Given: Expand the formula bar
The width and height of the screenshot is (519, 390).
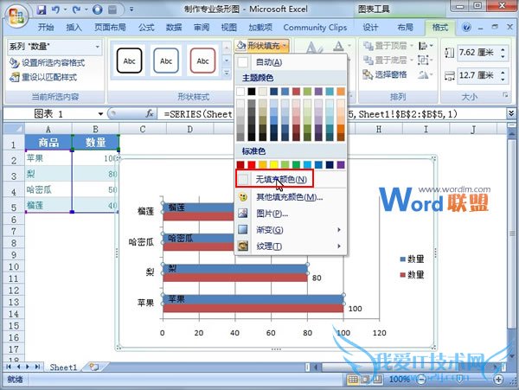Looking at the screenshot, I should 511,113.
